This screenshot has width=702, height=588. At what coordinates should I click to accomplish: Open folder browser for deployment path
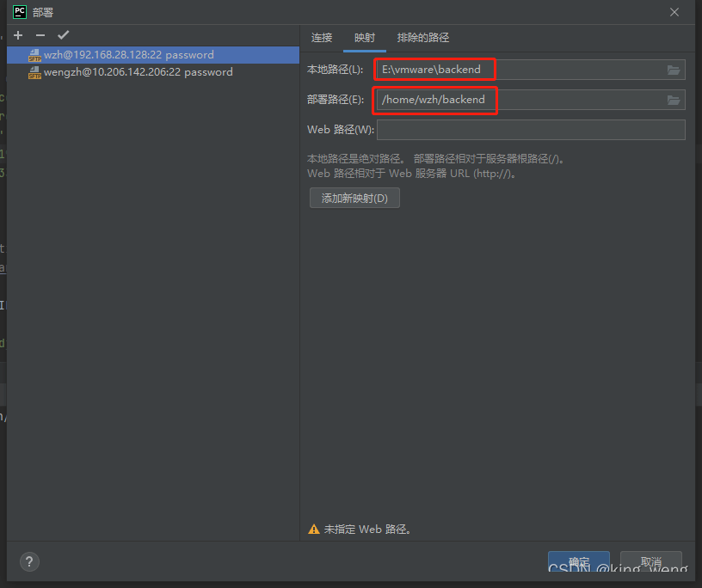[674, 100]
